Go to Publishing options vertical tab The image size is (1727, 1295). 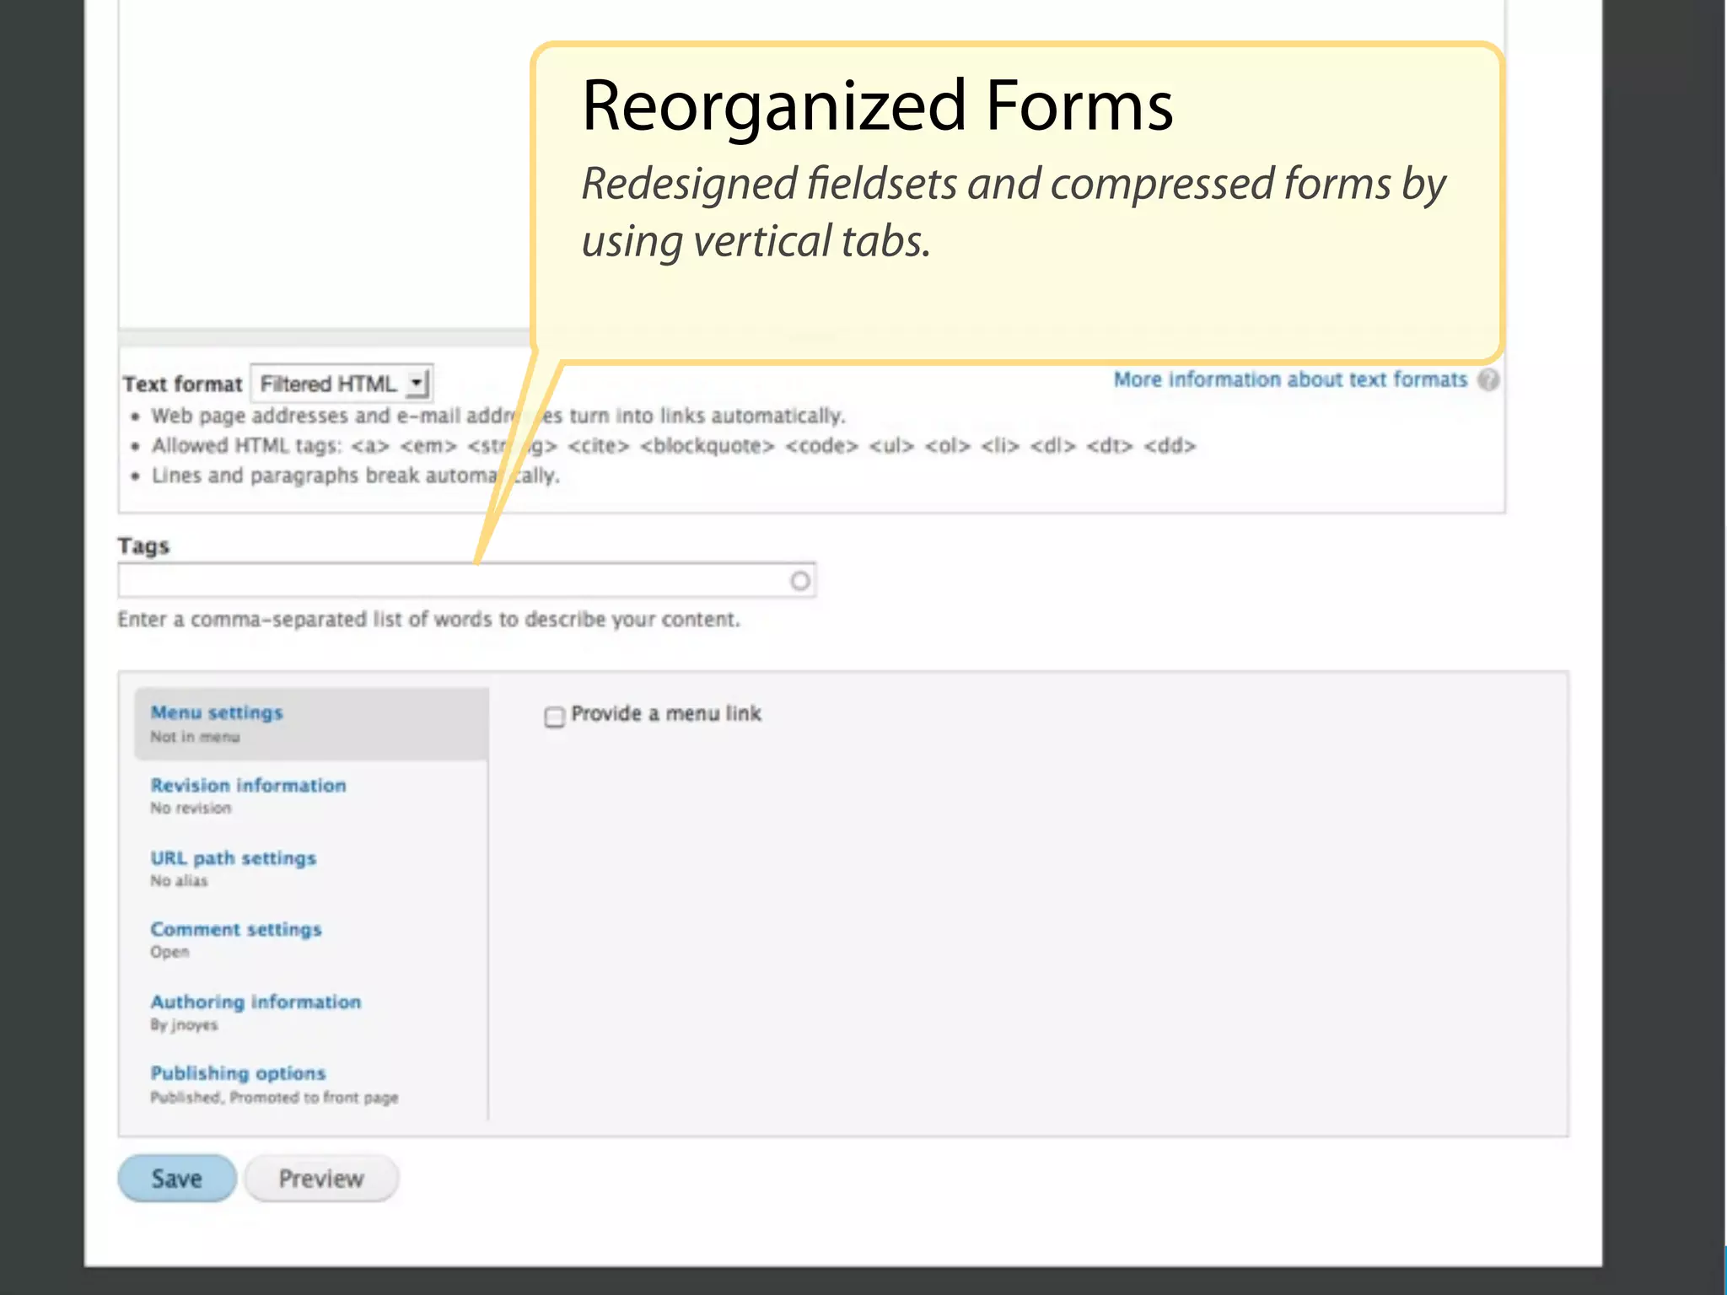click(x=238, y=1074)
